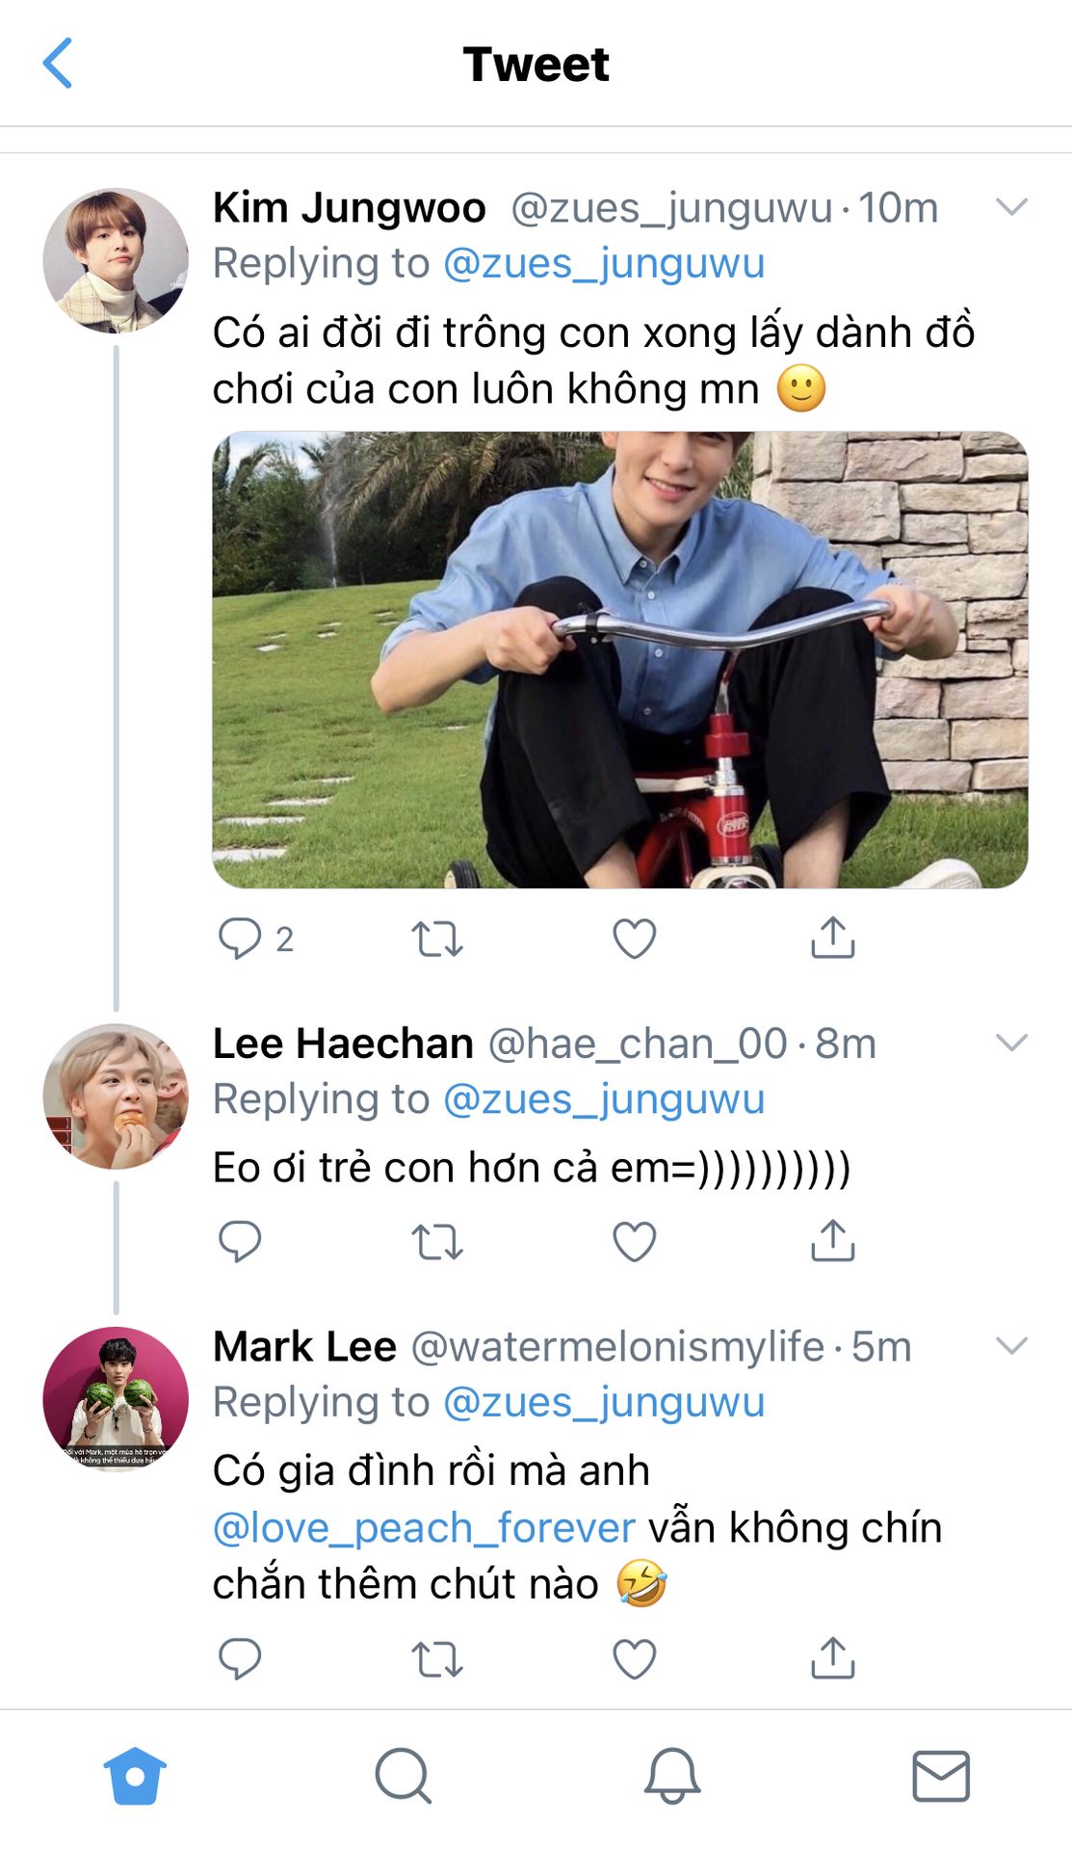
Task: Like Lee Haechan's reply
Action: (x=635, y=1242)
